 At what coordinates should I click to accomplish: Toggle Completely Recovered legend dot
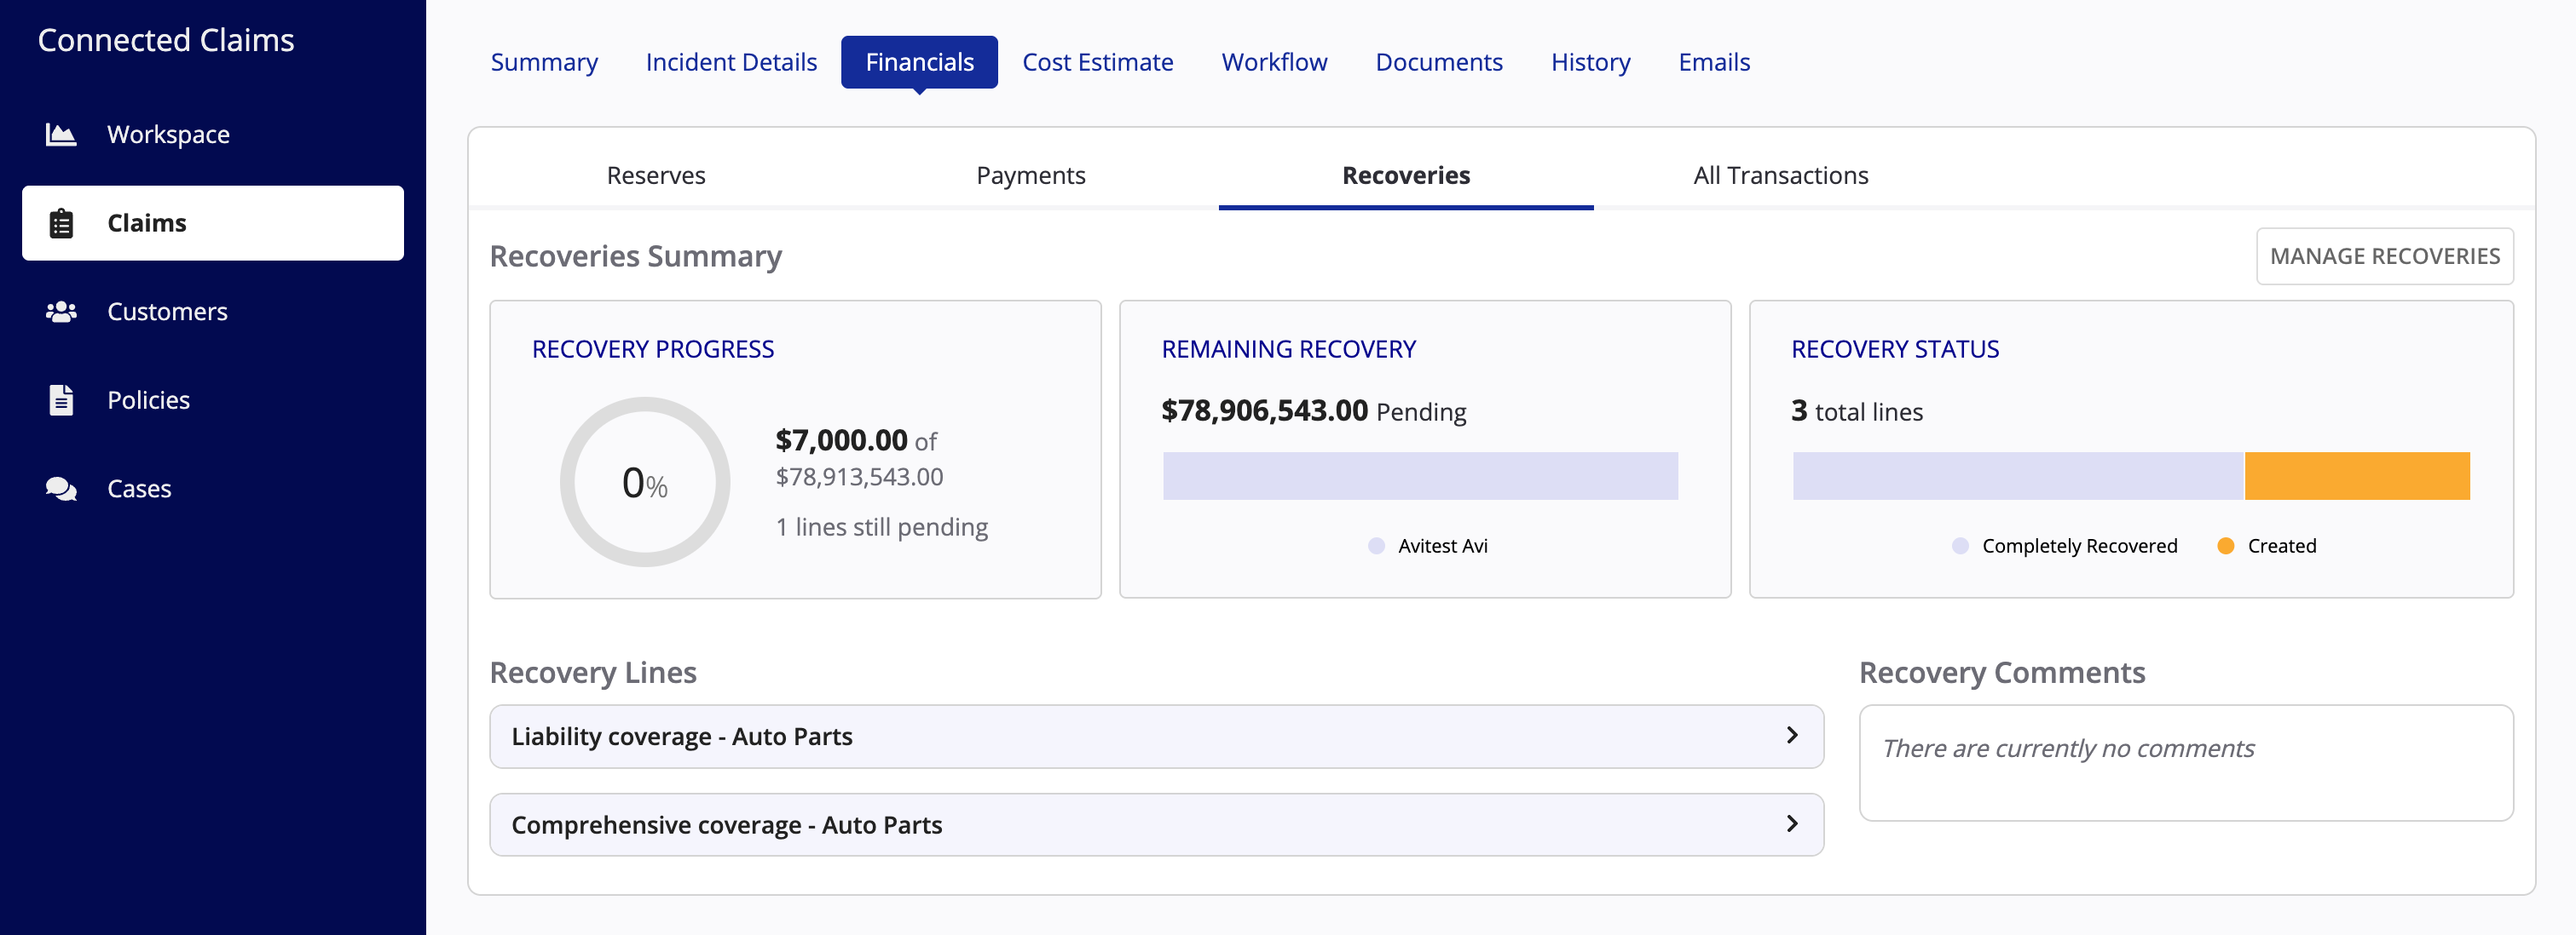pyautogui.click(x=1960, y=545)
